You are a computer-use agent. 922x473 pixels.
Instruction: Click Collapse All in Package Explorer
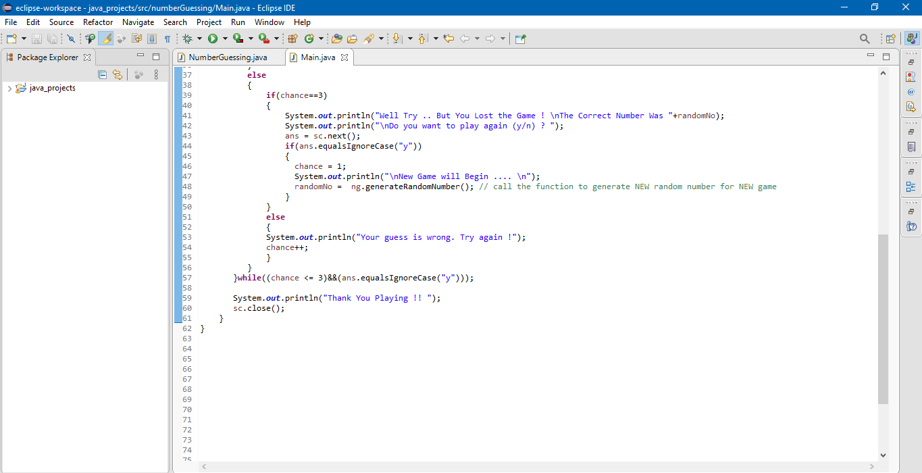coord(103,74)
